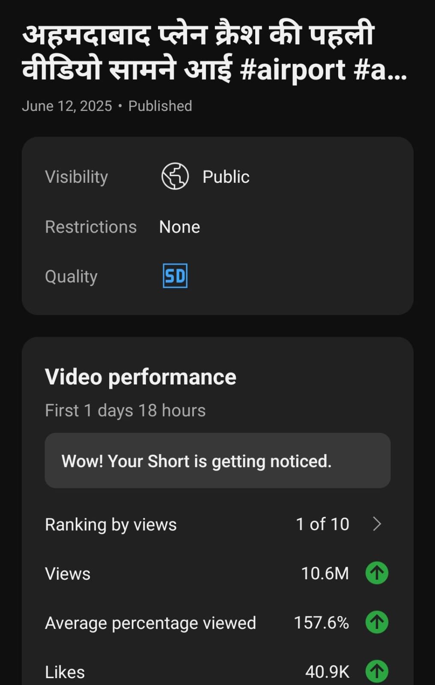The image size is (435, 685).
Task: Tap the 'Wow! Your Short is getting noticed' banner
Action: click(217, 461)
